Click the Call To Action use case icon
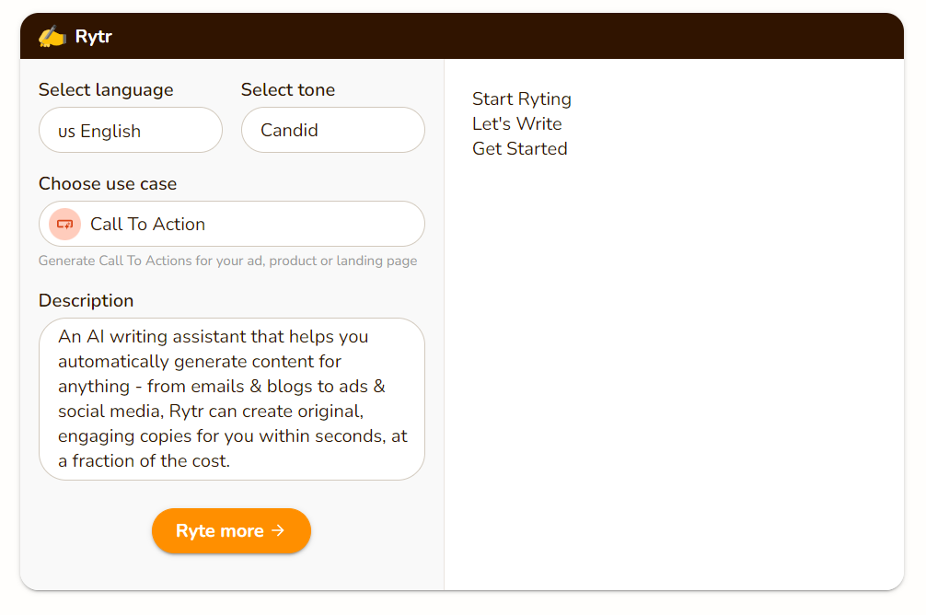926x615 pixels. point(65,225)
